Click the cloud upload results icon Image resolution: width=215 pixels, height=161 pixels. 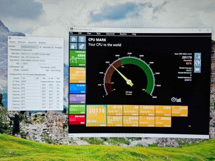pyautogui.click(x=74, y=46)
